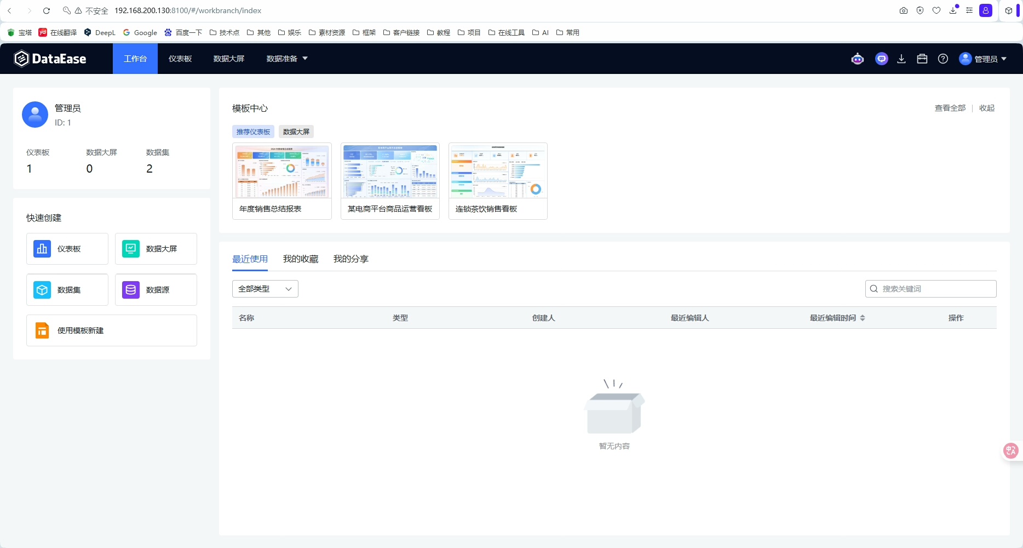The width and height of the screenshot is (1023, 548).
Task: Open the browser downloads icon
Action: point(953,10)
